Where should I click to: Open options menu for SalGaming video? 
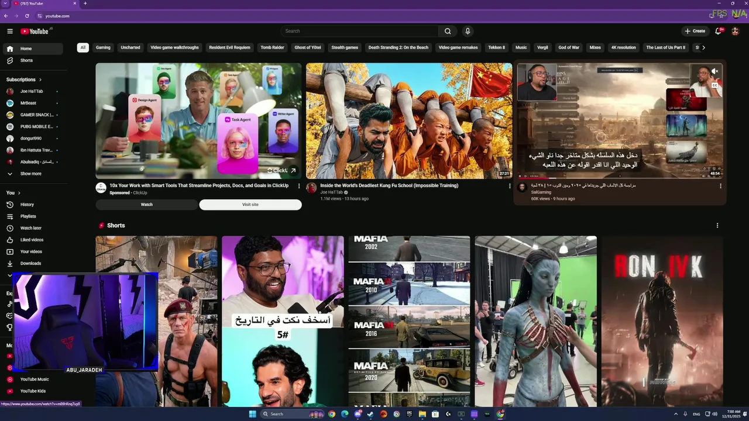pos(720,186)
